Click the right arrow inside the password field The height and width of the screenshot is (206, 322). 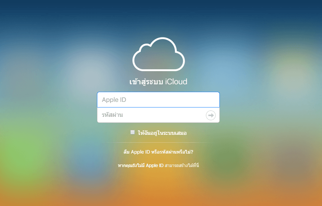(x=211, y=115)
